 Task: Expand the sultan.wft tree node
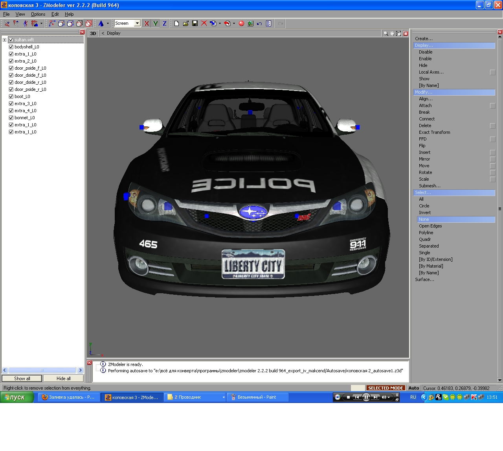(x=4, y=40)
